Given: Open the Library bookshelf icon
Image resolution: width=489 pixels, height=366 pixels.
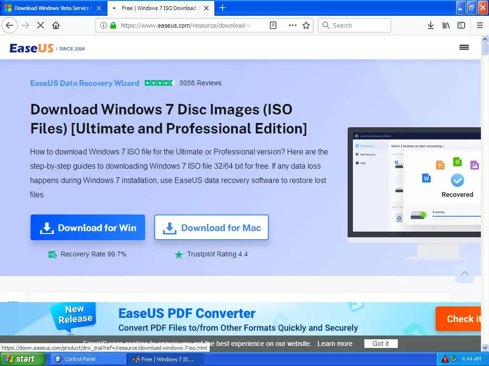Looking at the screenshot, I should click(446, 25).
